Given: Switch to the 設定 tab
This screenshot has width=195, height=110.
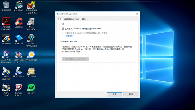Looking at the screenshot, I should click(60, 19).
